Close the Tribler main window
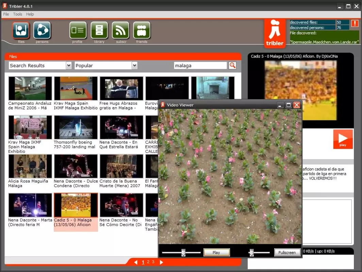362x272 pixels. [x=357, y=6]
